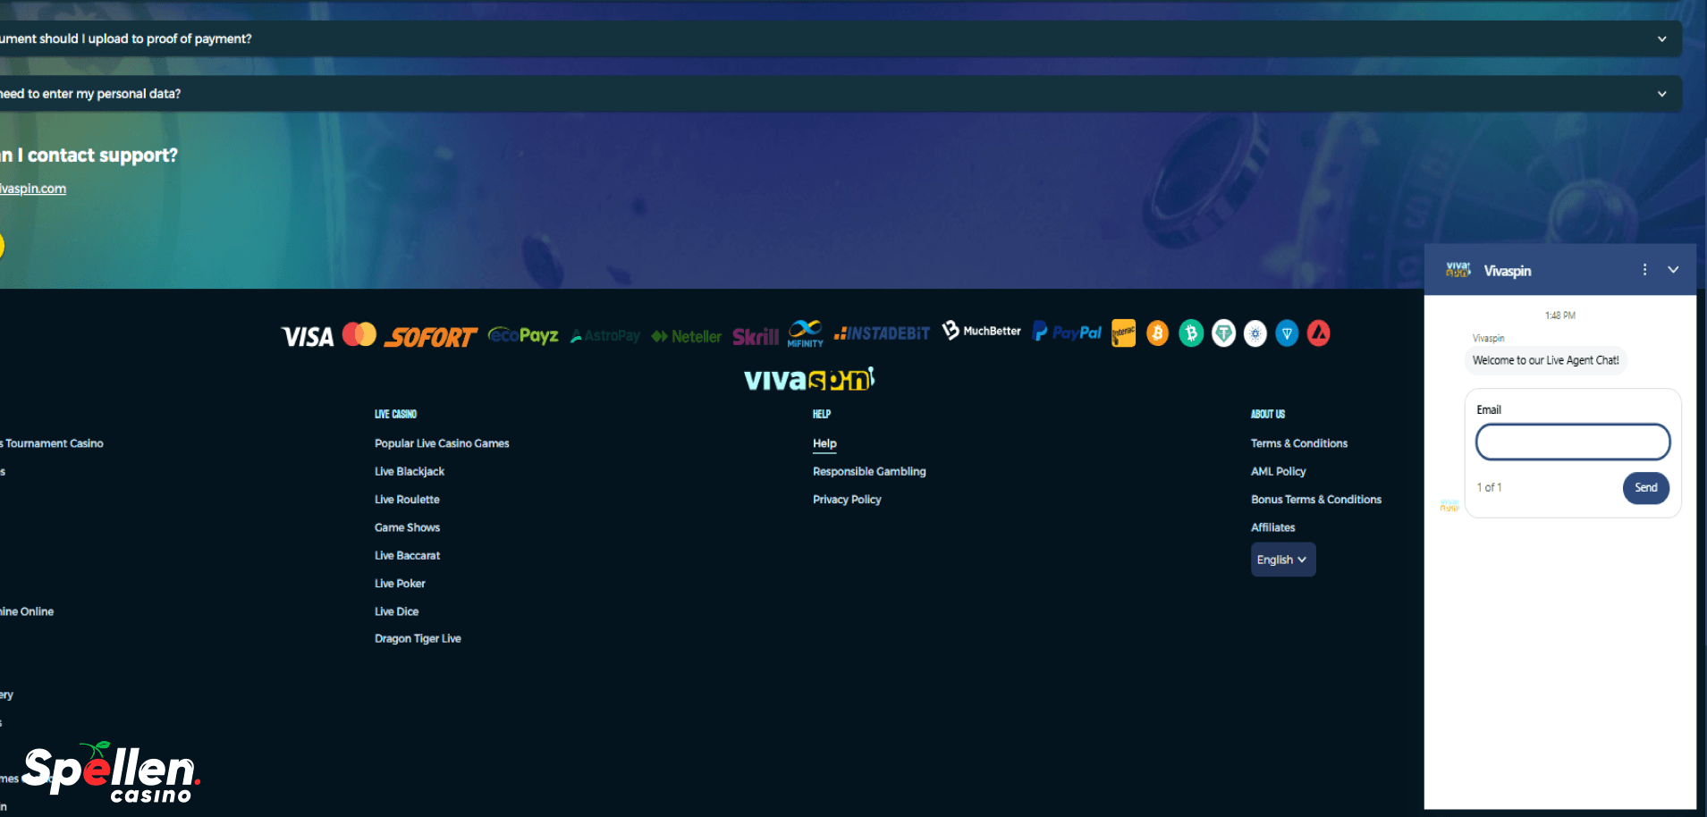1707x817 pixels.
Task: Click the Mastercard payment logo
Action: pyautogui.click(x=359, y=334)
